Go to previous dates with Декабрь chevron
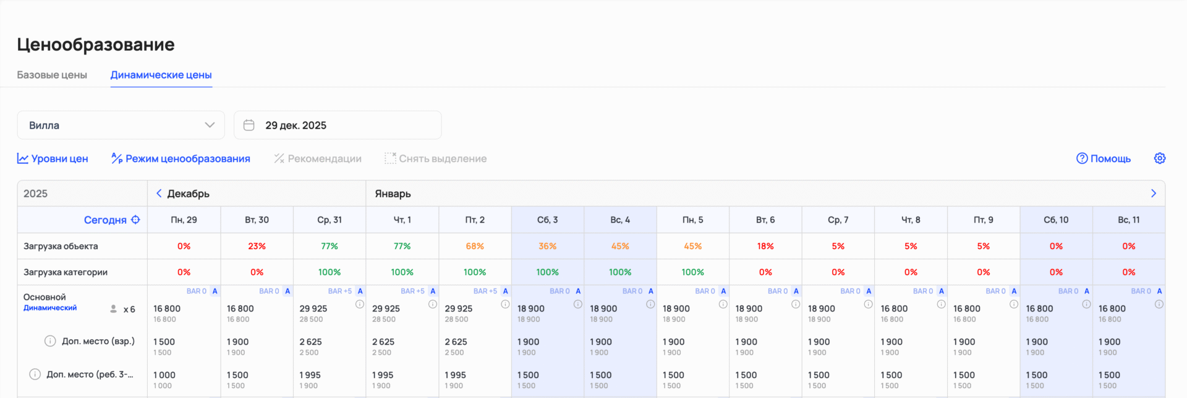The width and height of the screenshot is (1187, 398). 159,193
